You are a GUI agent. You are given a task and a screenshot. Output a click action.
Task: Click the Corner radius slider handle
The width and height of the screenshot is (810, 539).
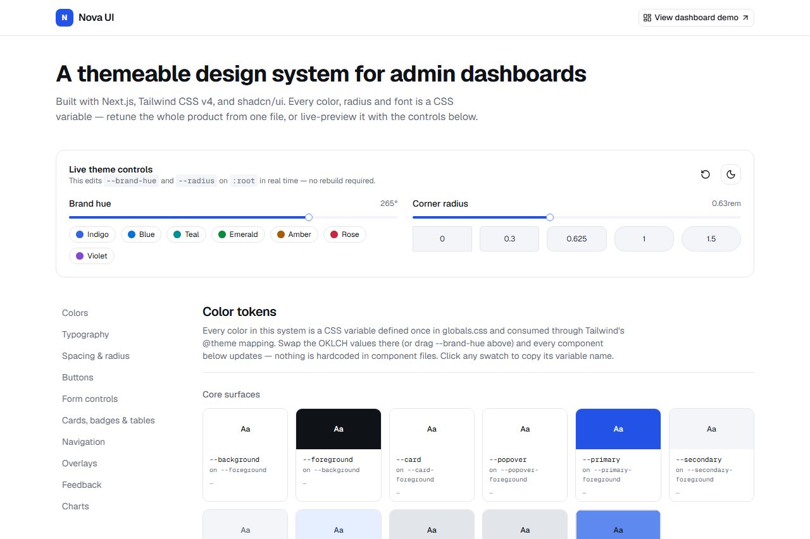pyautogui.click(x=550, y=217)
